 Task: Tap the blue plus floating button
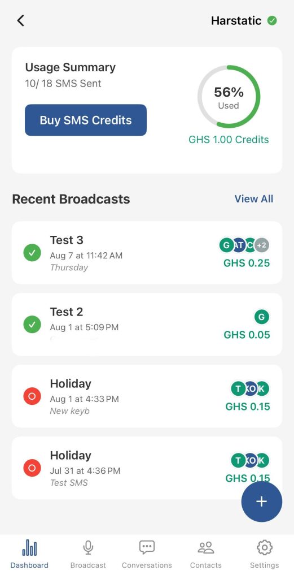click(262, 502)
